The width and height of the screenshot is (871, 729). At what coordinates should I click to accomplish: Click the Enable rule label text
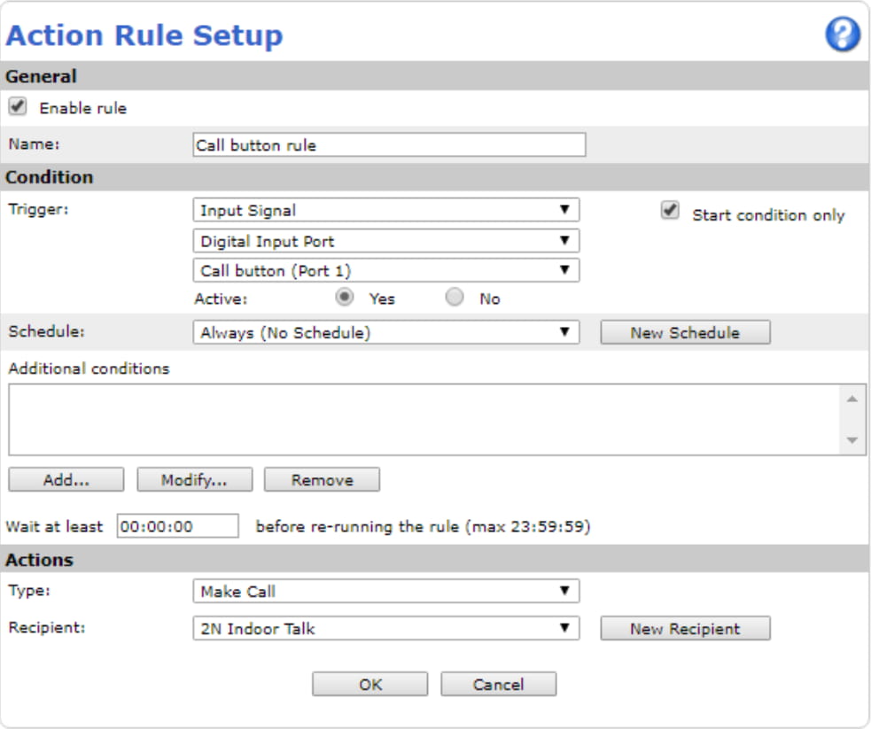click(82, 108)
